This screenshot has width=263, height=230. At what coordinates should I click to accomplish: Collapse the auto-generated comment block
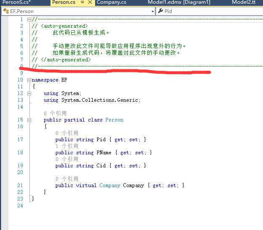click(x=29, y=20)
